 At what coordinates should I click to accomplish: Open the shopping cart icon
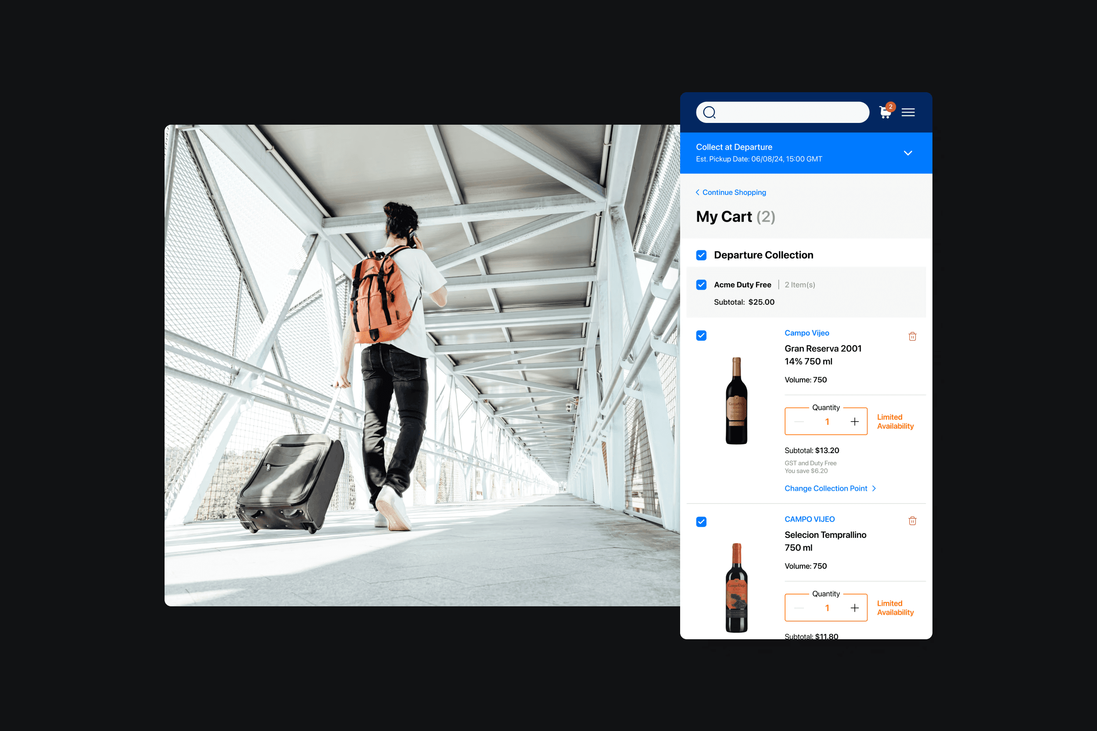point(885,112)
